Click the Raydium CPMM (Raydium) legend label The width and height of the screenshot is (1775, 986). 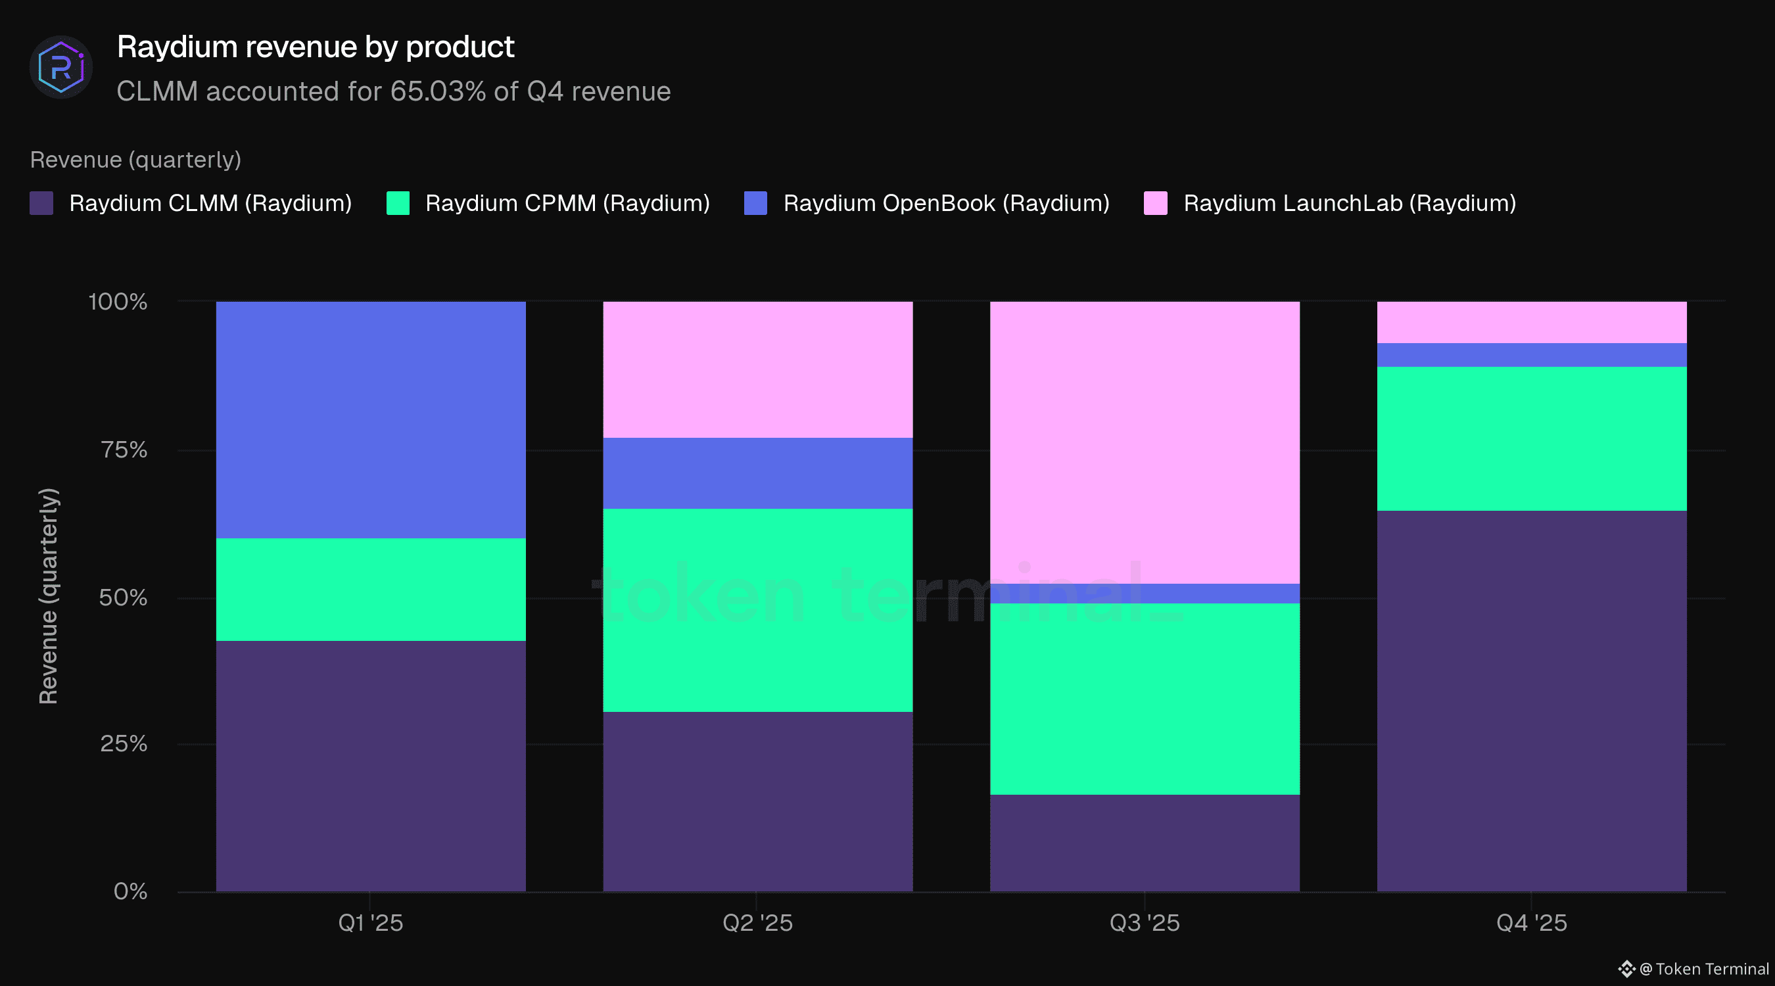567,203
